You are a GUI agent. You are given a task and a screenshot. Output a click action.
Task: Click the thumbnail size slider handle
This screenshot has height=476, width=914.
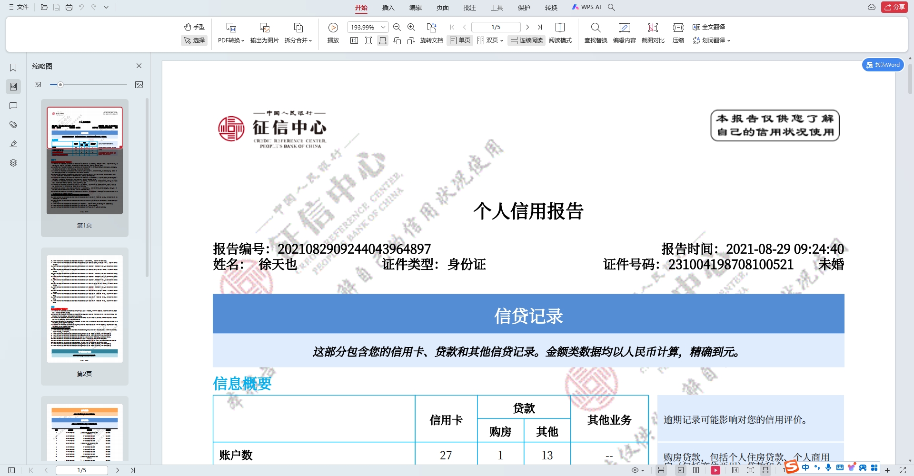(x=60, y=85)
